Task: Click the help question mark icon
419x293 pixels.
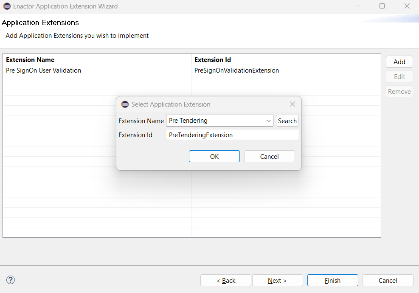Action: (11, 280)
